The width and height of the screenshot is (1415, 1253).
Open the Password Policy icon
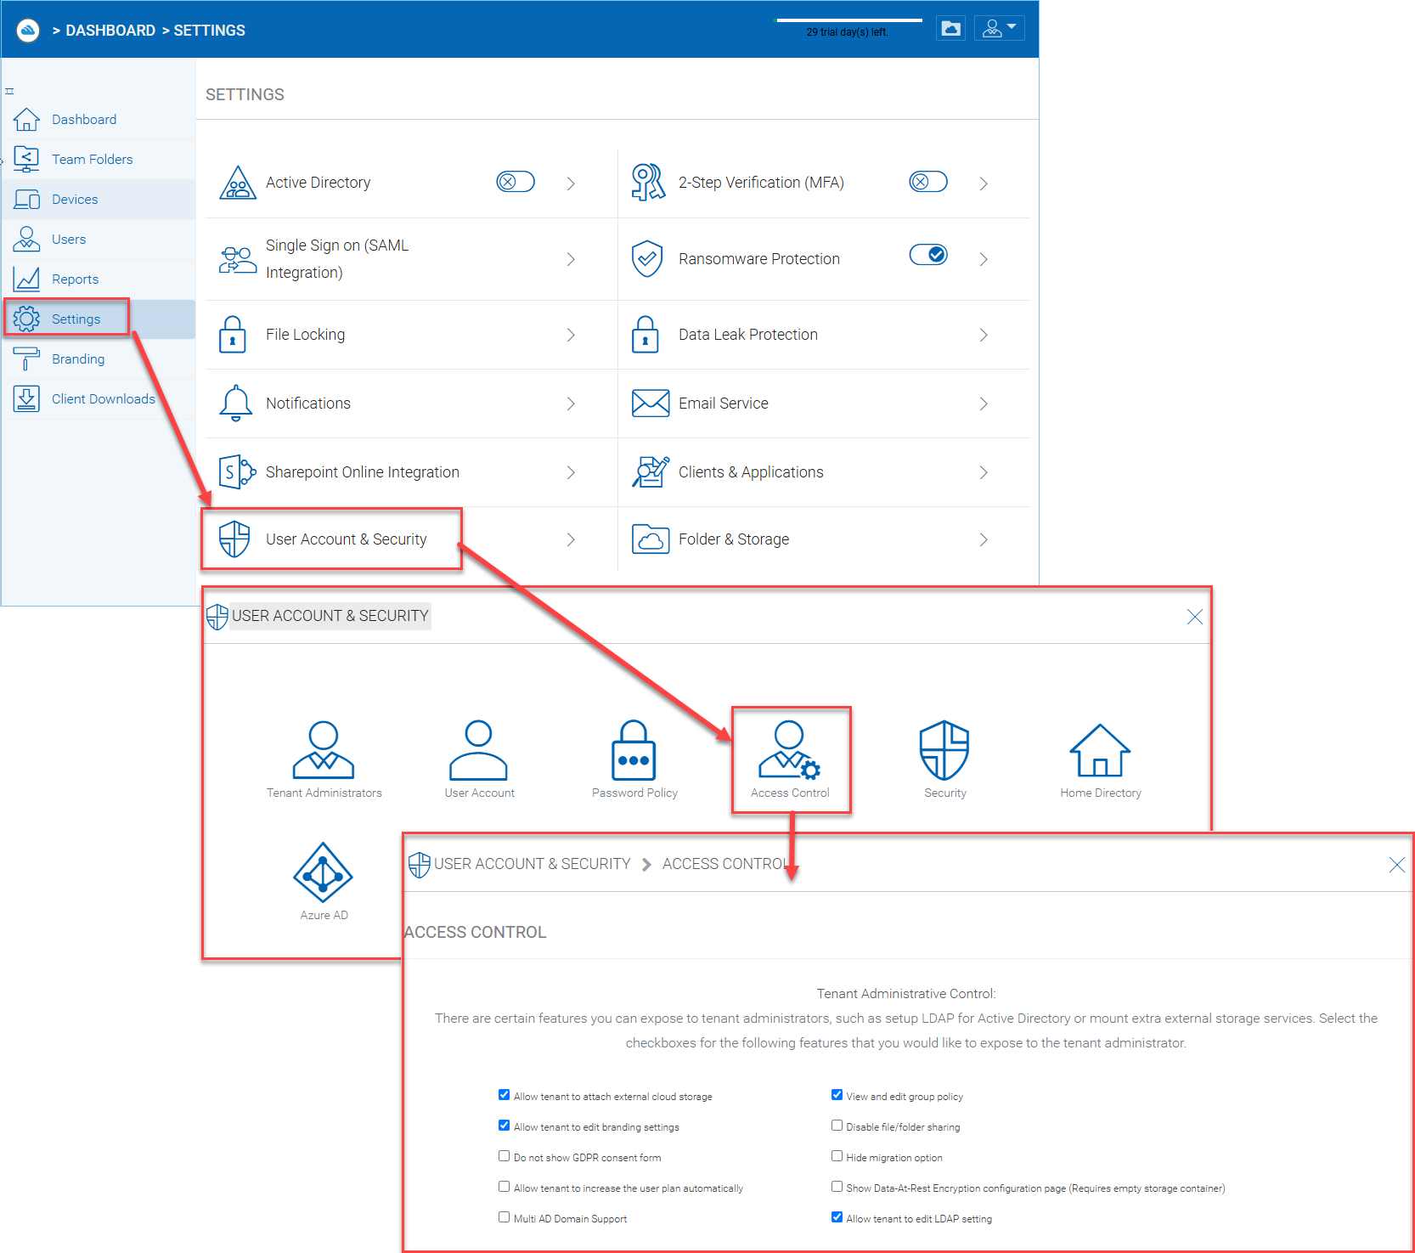tap(634, 750)
